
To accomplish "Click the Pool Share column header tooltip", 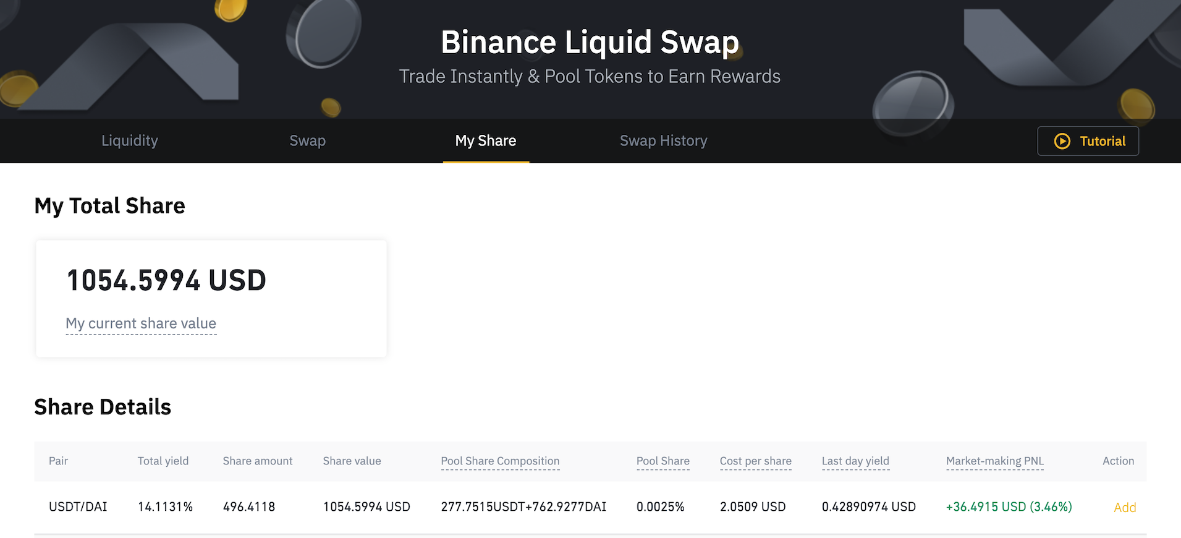I will tap(662, 461).
